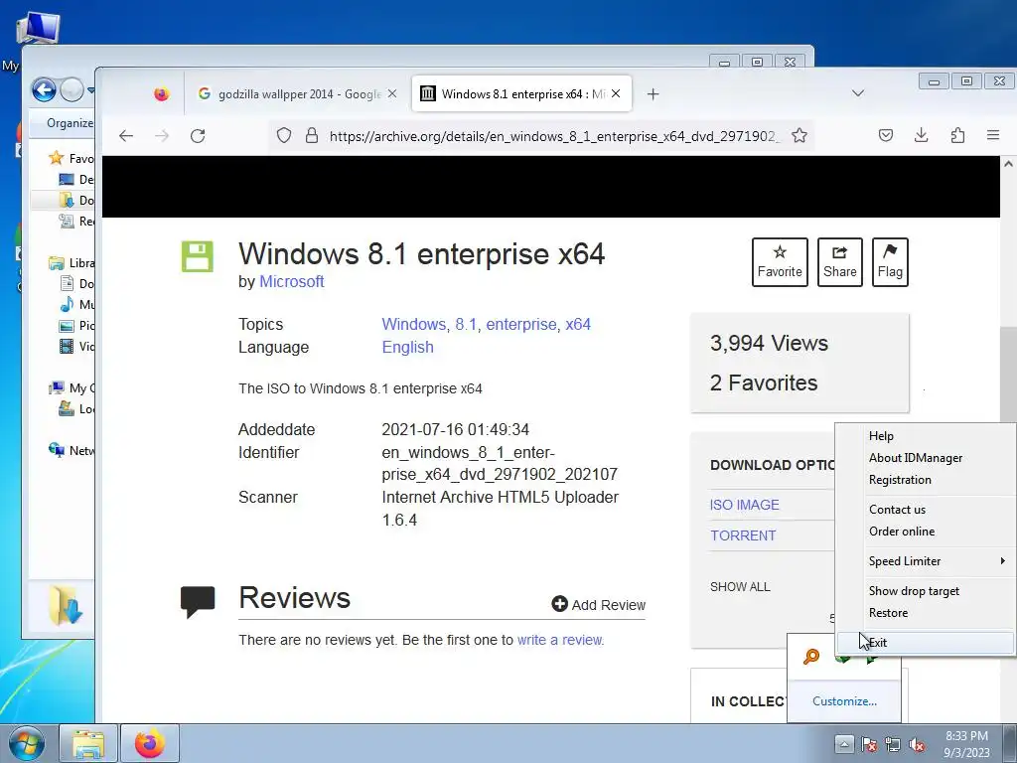Image resolution: width=1017 pixels, height=763 pixels.
Task: Open the list all tabs chevron
Action: point(858,93)
